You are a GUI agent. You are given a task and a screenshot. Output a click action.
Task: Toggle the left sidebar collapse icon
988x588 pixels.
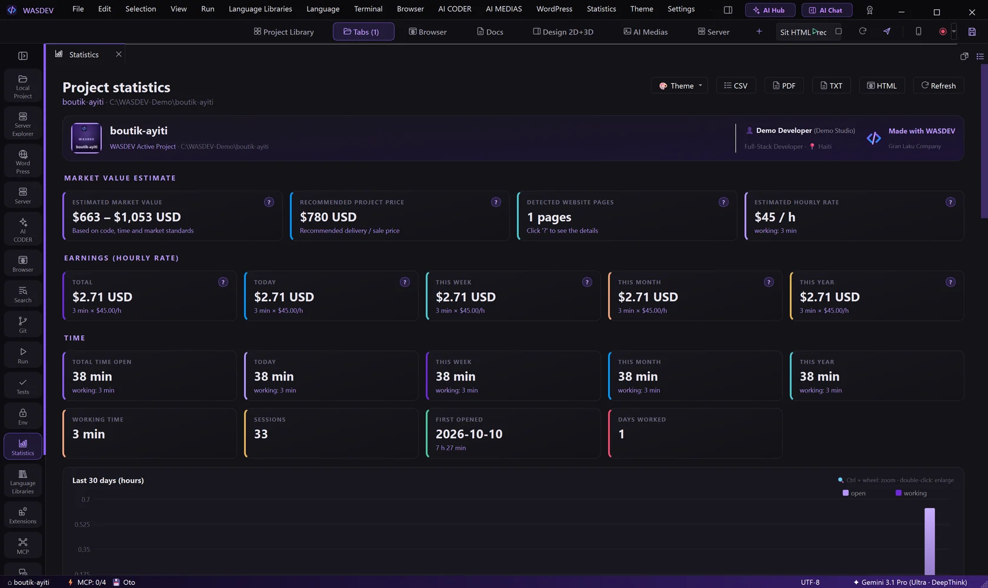click(x=23, y=56)
